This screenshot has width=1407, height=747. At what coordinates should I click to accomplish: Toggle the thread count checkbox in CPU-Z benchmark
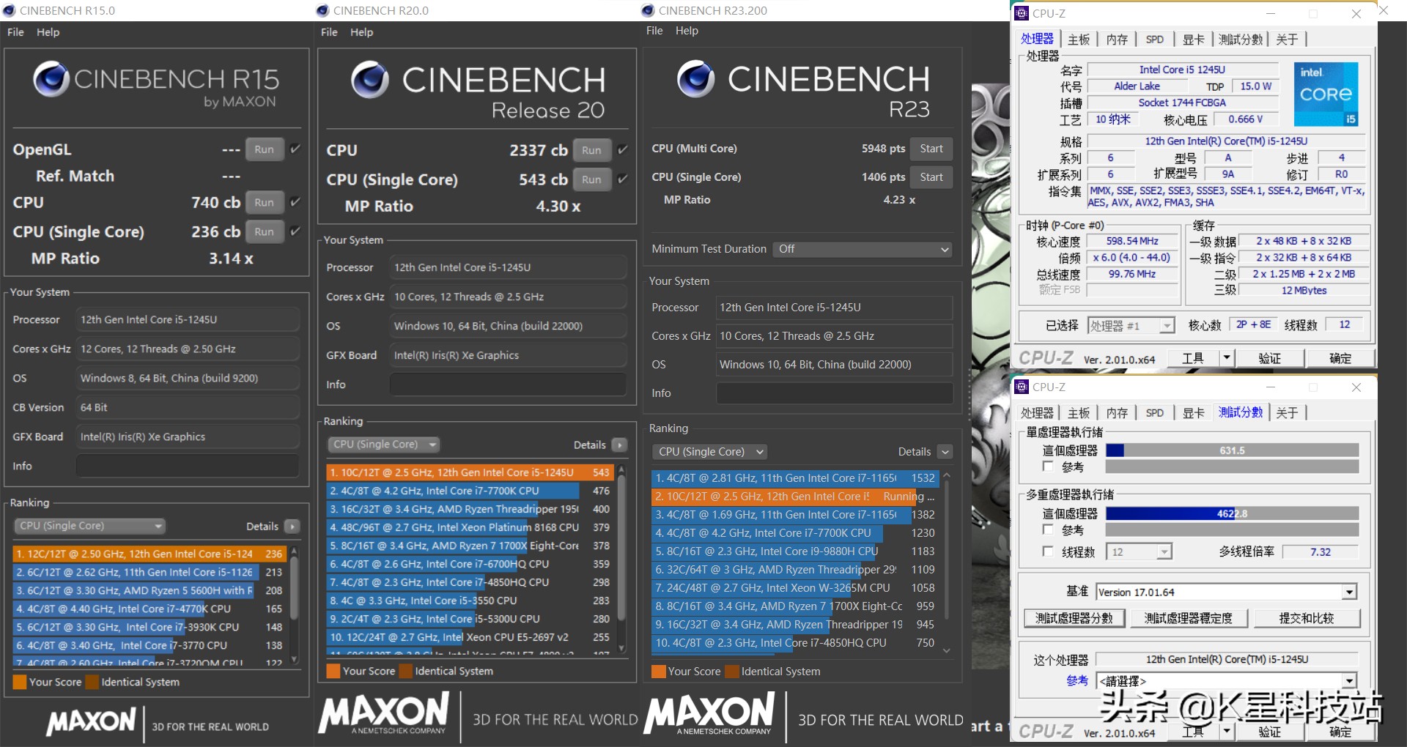point(1048,551)
